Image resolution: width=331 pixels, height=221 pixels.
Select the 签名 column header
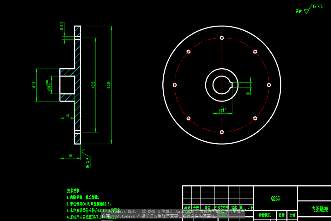(234, 207)
